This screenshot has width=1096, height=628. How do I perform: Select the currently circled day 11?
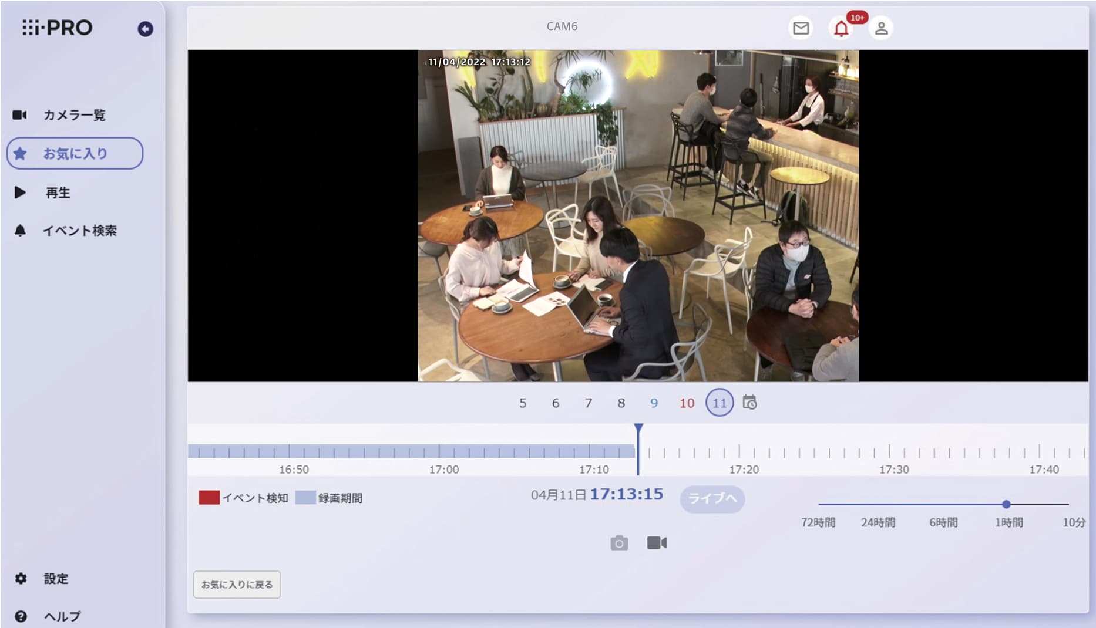[x=720, y=403]
